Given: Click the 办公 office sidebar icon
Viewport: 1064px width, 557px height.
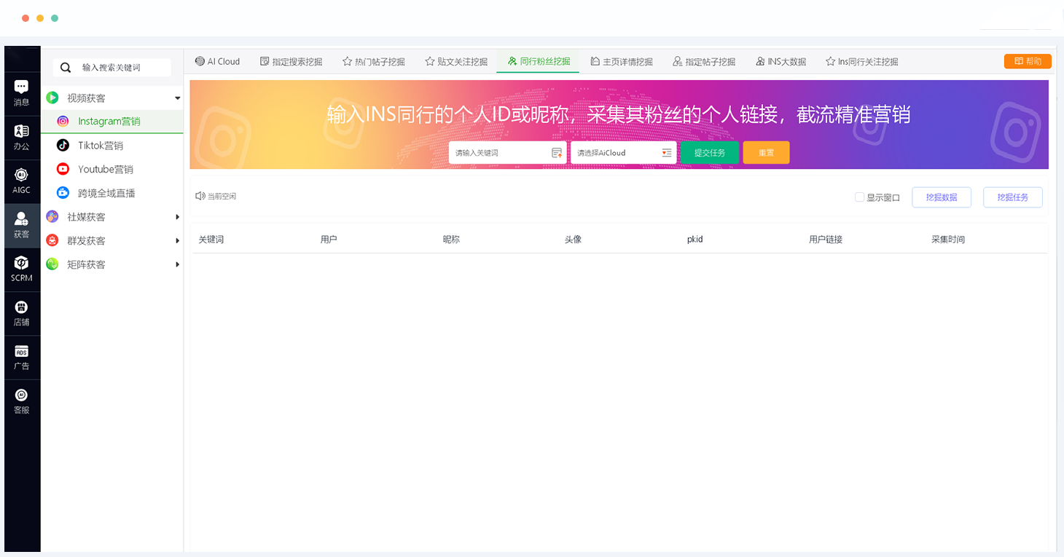Looking at the screenshot, I should coord(22,136).
